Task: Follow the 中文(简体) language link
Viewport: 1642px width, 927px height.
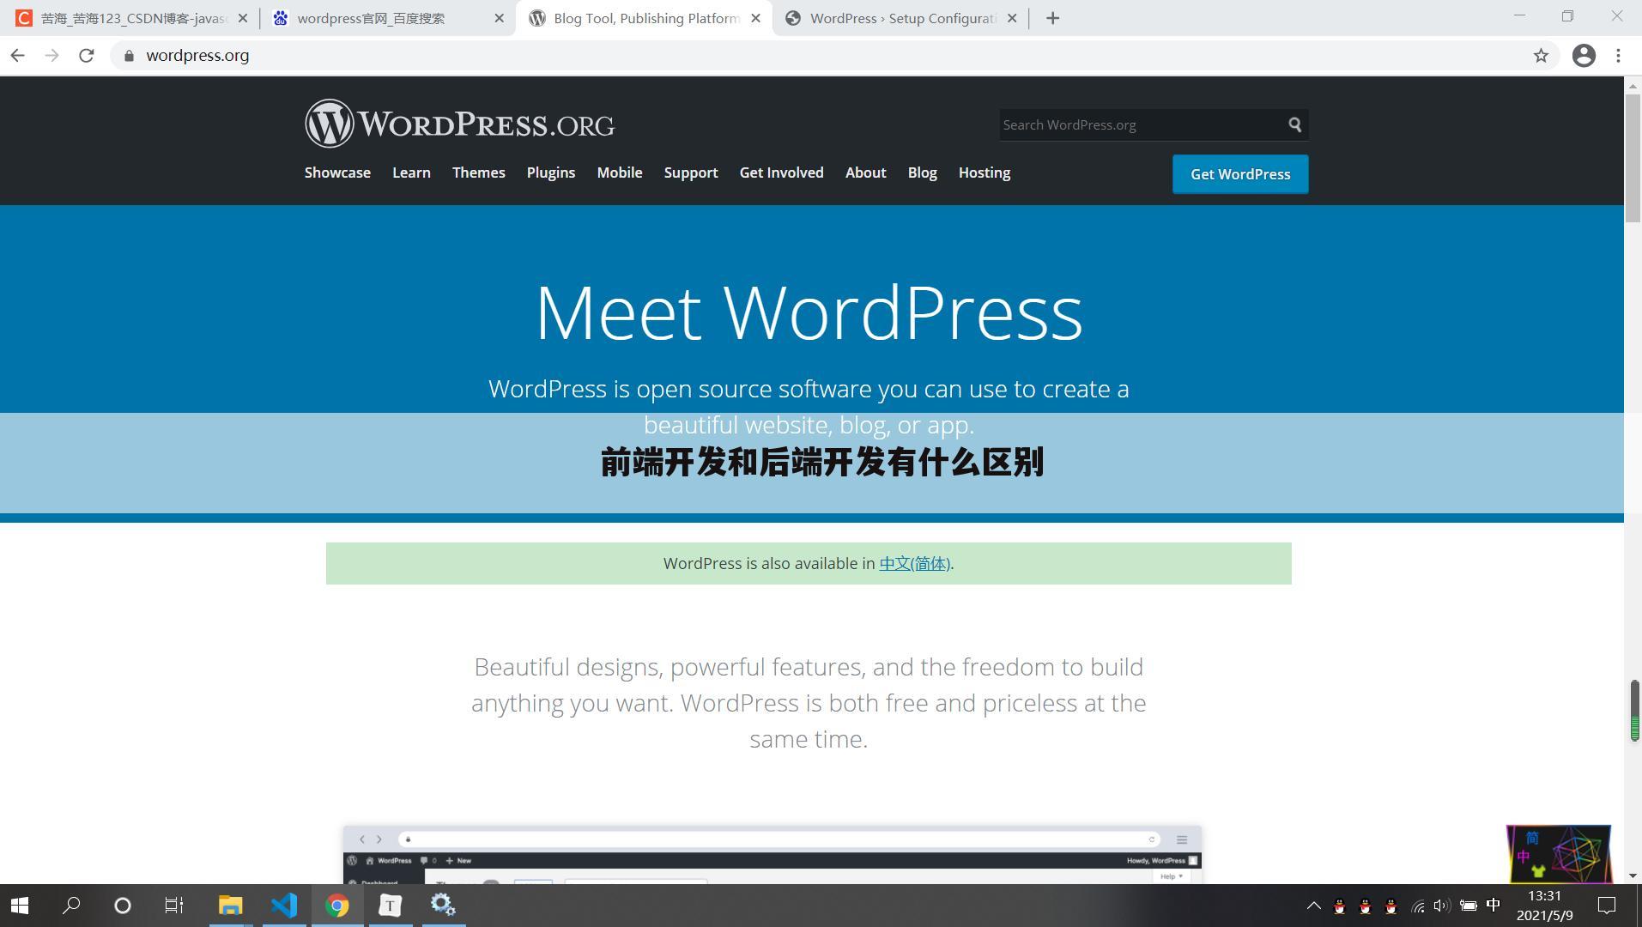Action: tap(914, 564)
